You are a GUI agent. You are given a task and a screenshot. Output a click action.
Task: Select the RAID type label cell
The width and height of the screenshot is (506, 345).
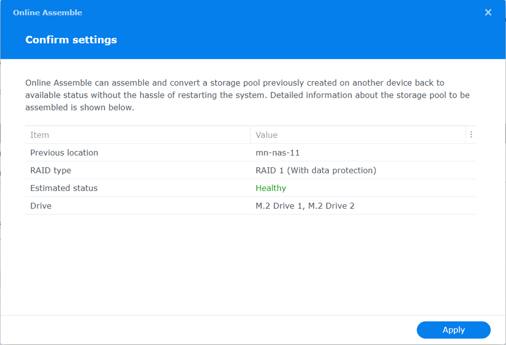50,170
